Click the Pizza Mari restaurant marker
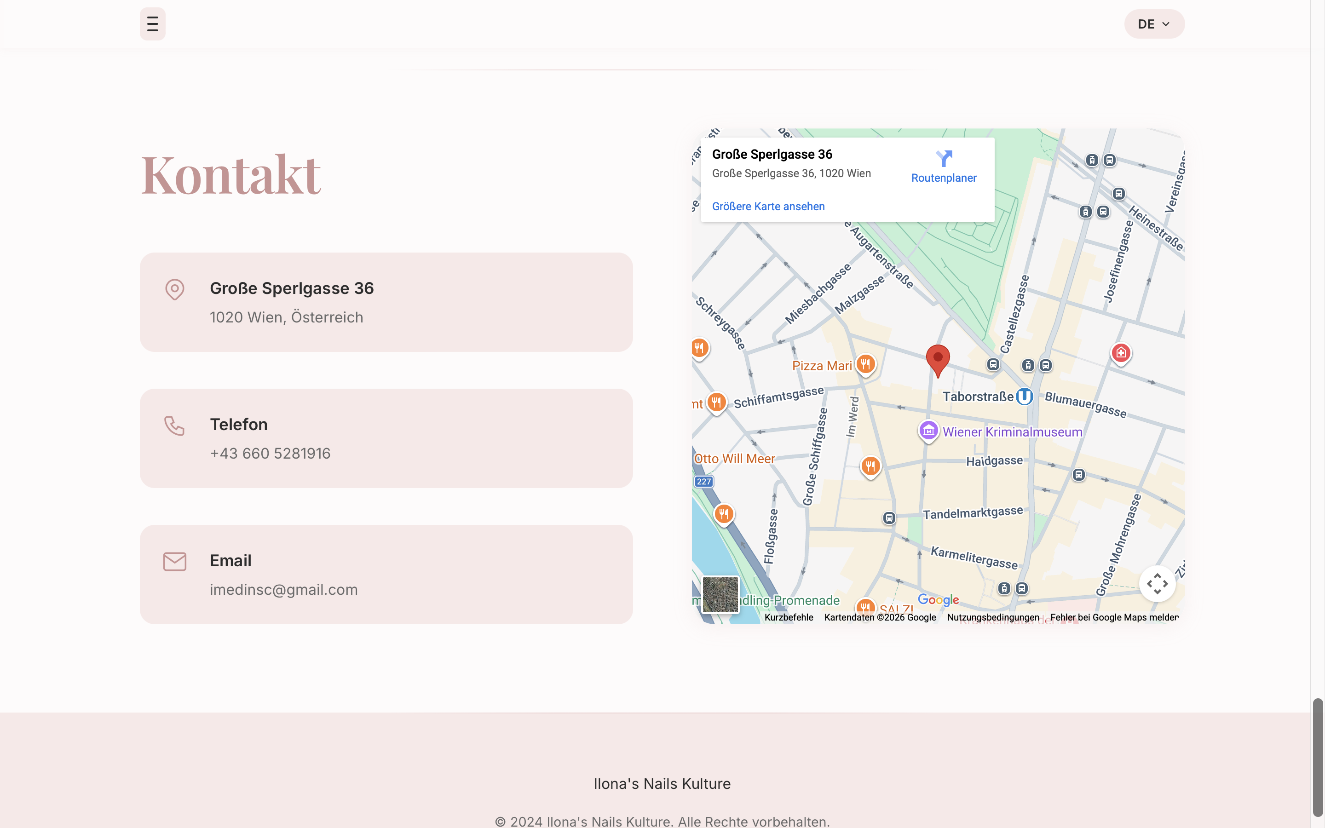 point(865,364)
